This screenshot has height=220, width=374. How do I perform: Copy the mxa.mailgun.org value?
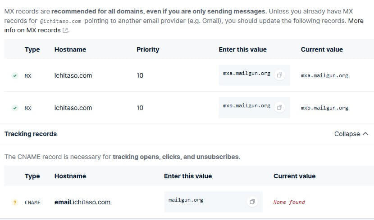click(x=279, y=75)
